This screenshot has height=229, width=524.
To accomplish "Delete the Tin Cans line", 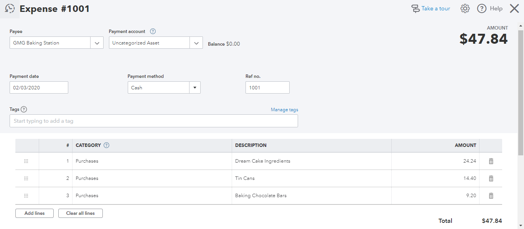I will coord(491,178).
